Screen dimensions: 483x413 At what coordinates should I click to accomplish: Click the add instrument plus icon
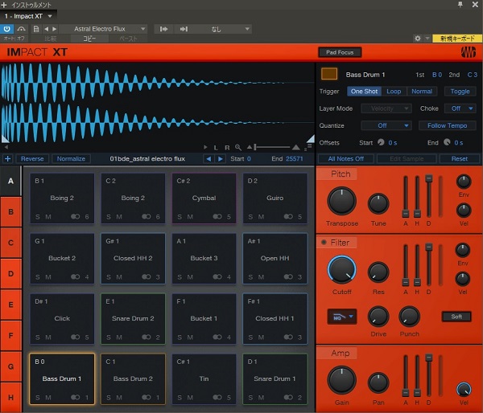[x=4, y=5]
